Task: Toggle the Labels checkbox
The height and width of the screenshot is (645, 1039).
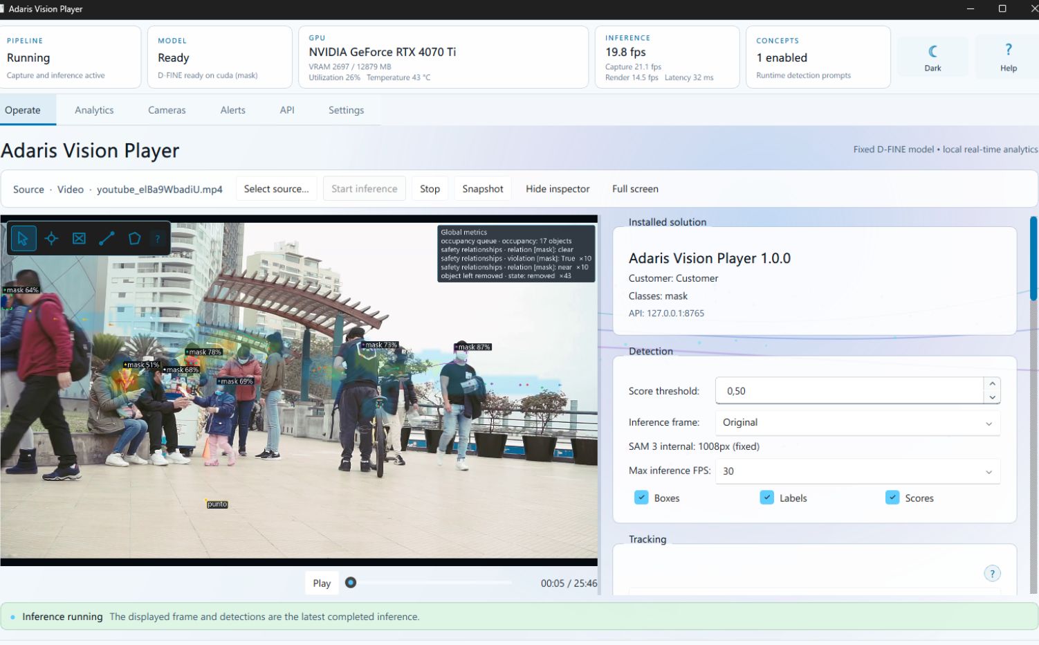Action: coord(766,498)
